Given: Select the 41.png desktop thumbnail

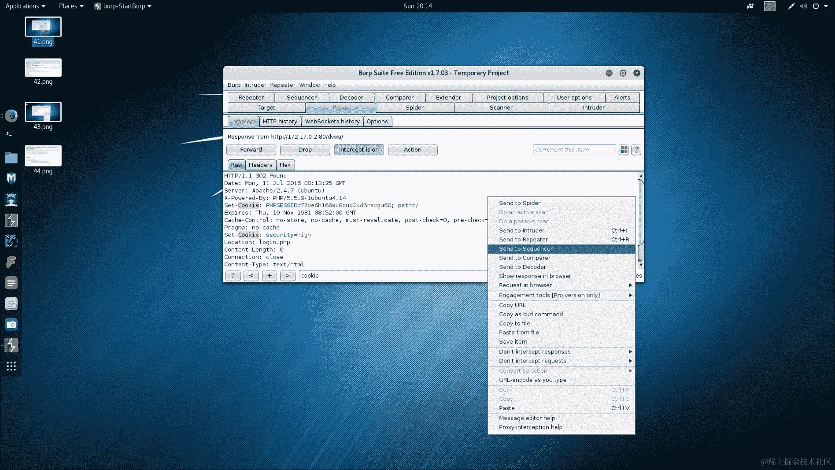Looking at the screenshot, I should point(43,31).
